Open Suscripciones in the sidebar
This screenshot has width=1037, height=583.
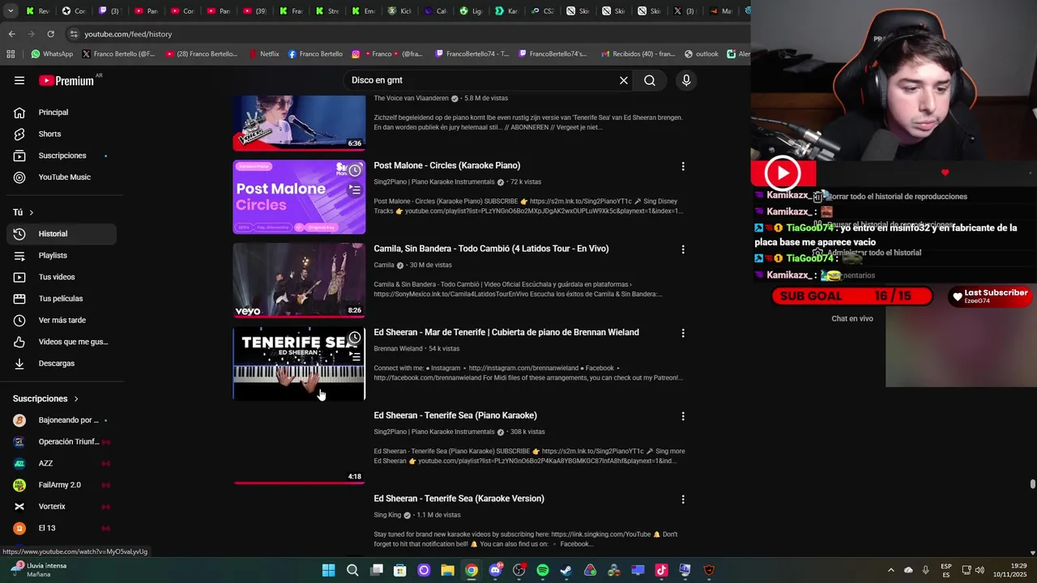point(62,155)
